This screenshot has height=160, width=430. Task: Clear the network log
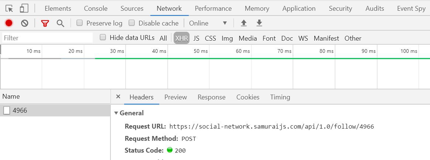pyautogui.click(x=25, y=23)
